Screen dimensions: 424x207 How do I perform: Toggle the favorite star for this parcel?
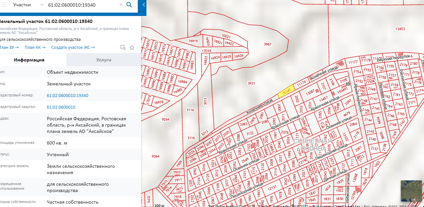[x=132, y=48]
